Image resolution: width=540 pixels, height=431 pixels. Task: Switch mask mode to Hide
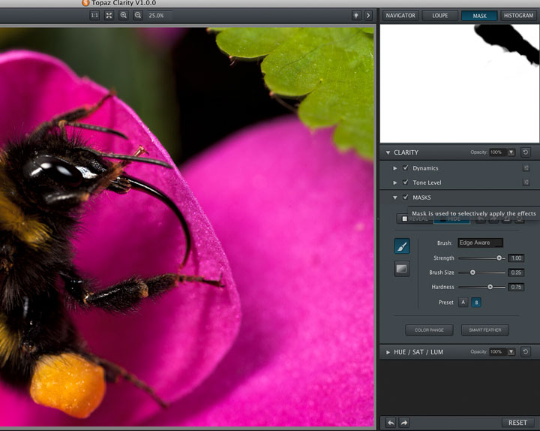451,219
